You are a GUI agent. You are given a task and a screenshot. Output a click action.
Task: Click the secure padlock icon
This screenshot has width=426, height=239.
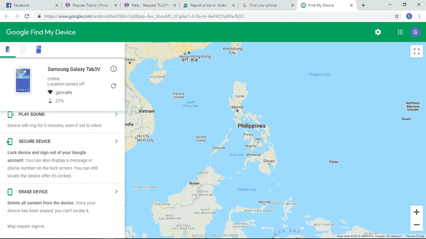tap(39, 16)
